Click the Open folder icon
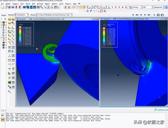 6,7
